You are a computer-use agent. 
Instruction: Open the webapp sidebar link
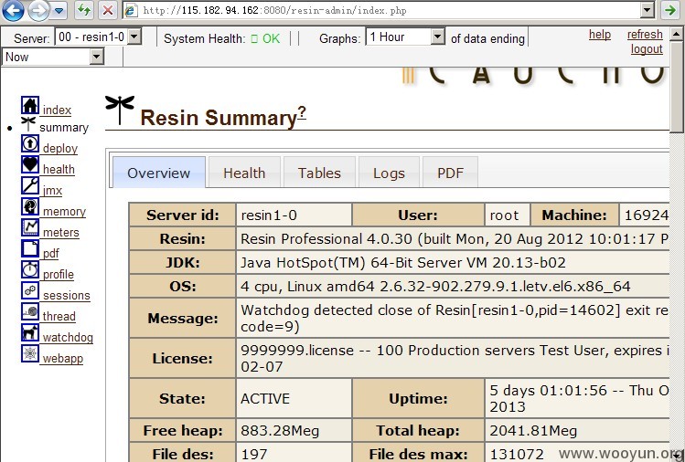62,359
